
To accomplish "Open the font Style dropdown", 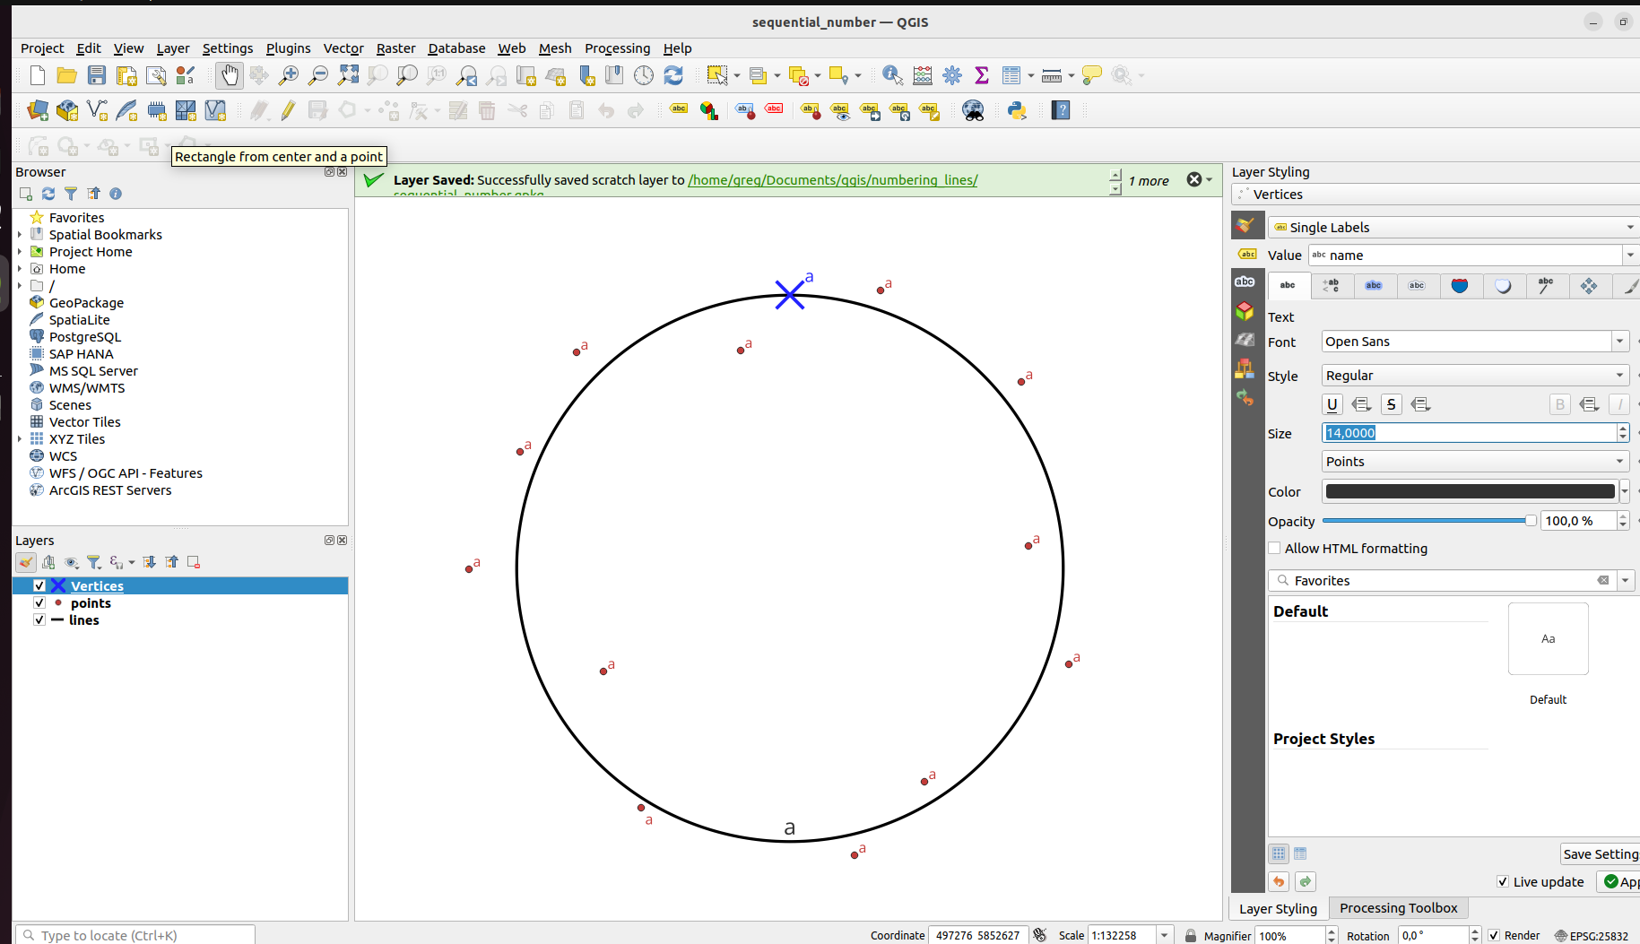I will (x=1475, y=375).
